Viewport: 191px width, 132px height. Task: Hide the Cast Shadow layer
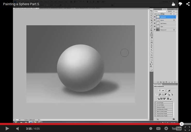(x=155, y=23)
